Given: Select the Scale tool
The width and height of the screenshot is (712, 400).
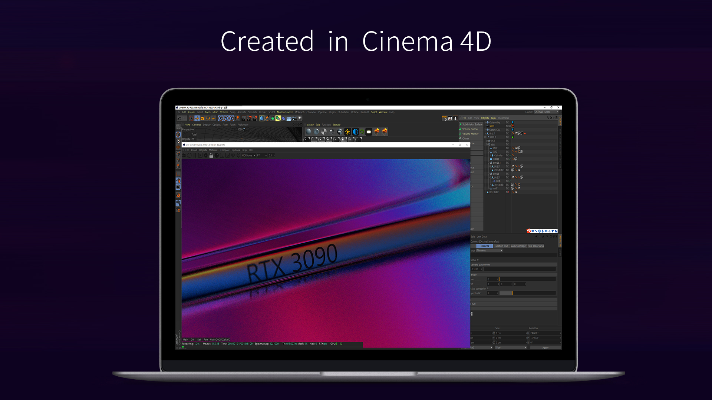Looking at the screenshot, I should 202,119.
